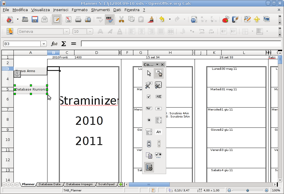Click the Cut scissors icon
Viewport: 284px width, 194px height.
[x=121, y=19]
